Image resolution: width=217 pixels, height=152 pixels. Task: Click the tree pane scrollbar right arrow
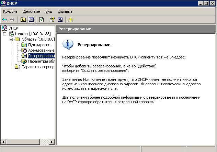(x=52, y=141)
